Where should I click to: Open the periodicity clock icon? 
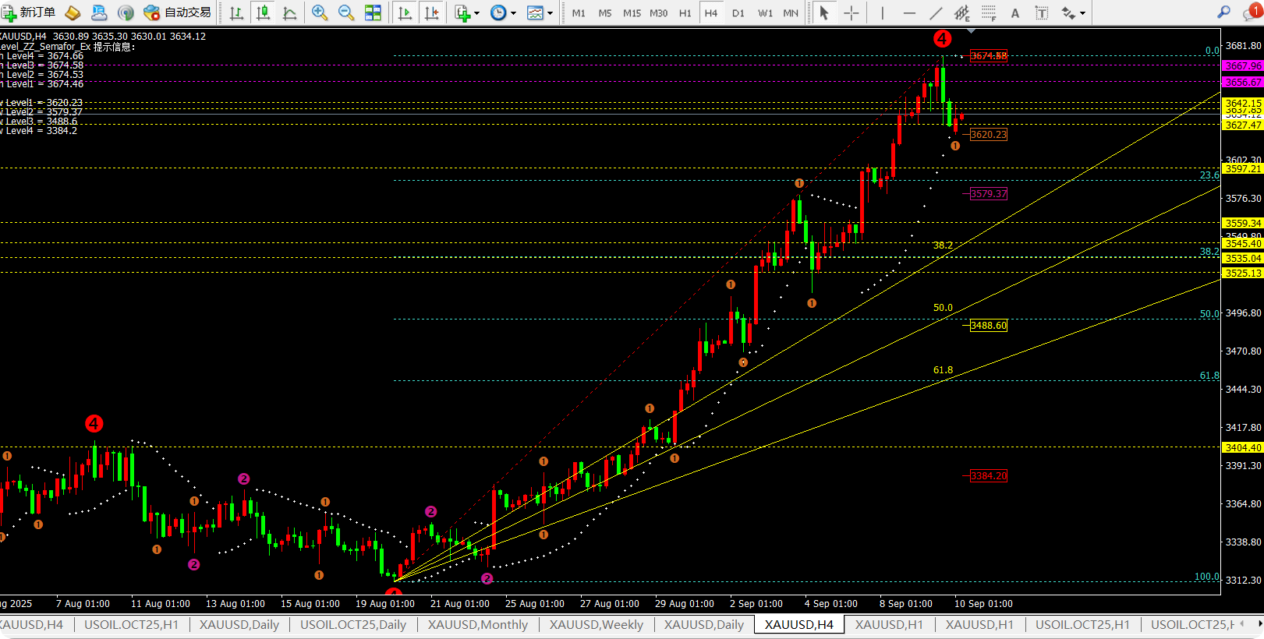coord(498,12)
